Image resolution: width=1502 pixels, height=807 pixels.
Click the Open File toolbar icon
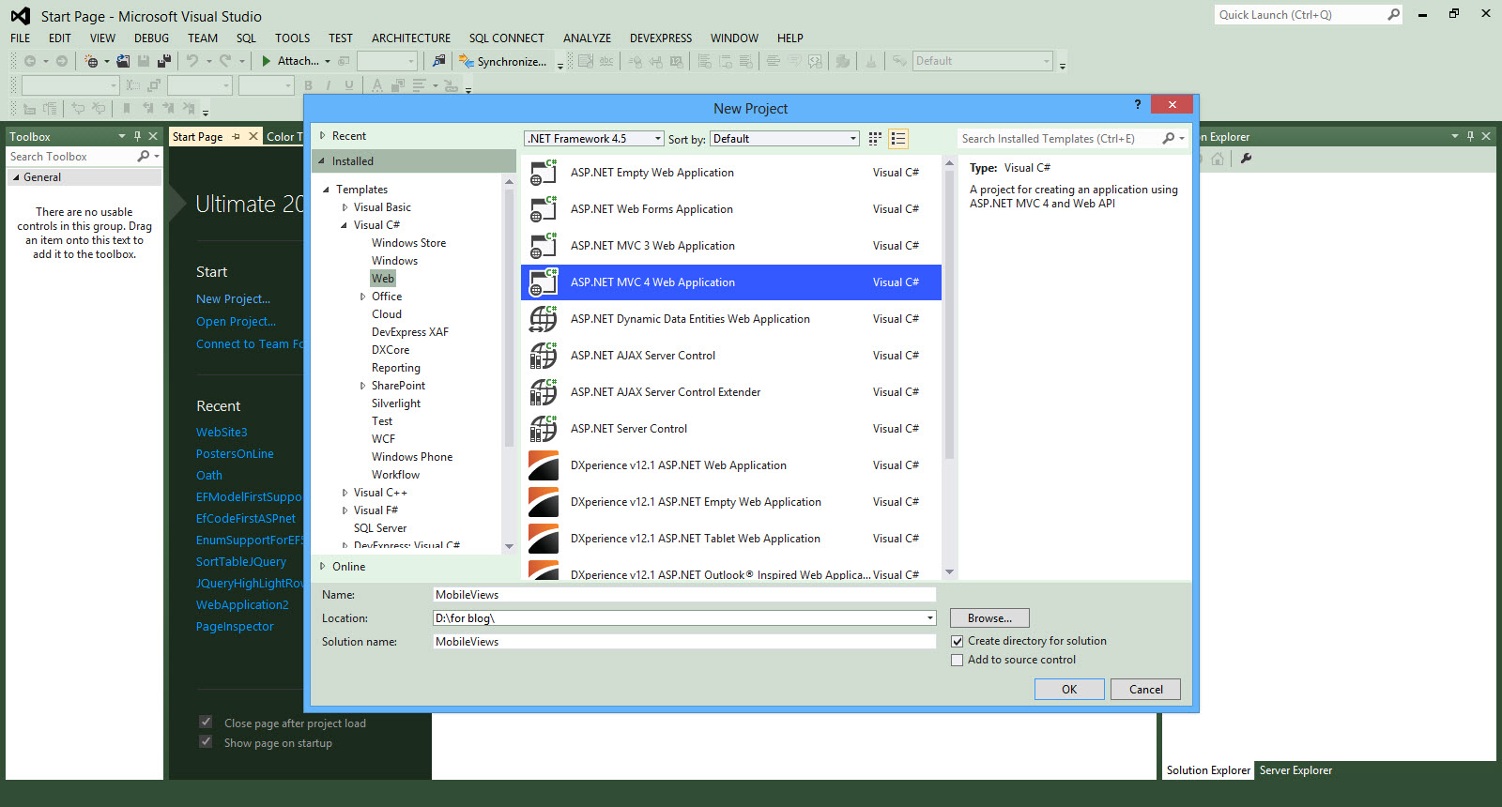pos(123,61)
